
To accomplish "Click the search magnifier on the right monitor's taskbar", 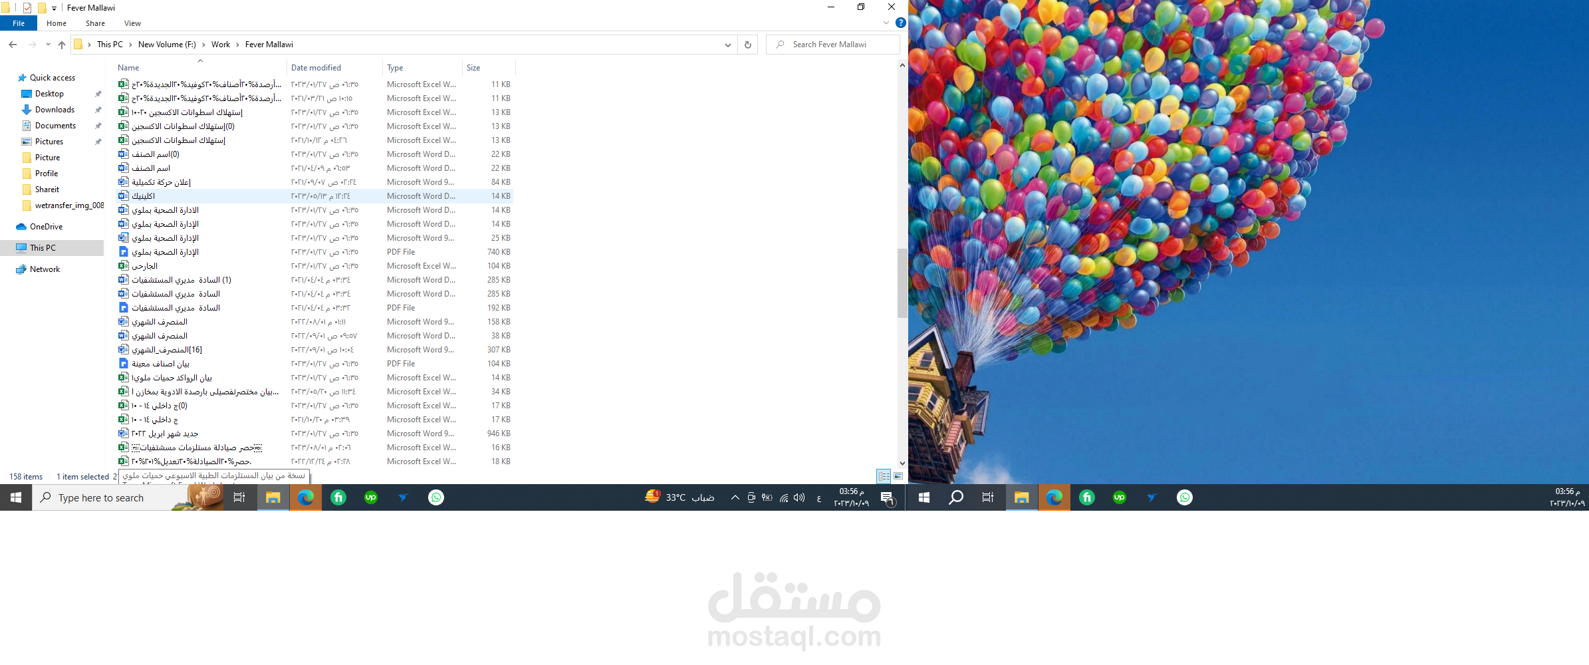I will point(956,497).
